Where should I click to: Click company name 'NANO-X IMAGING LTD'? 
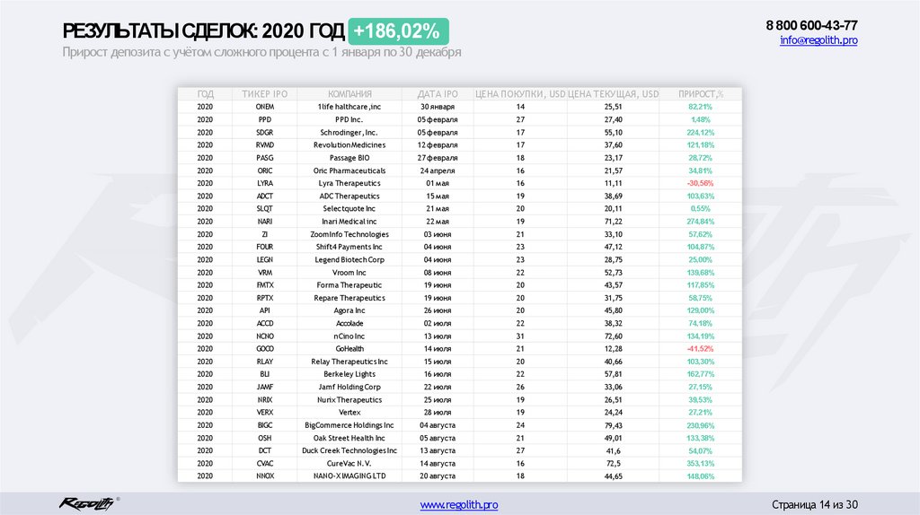coord(349,476)
